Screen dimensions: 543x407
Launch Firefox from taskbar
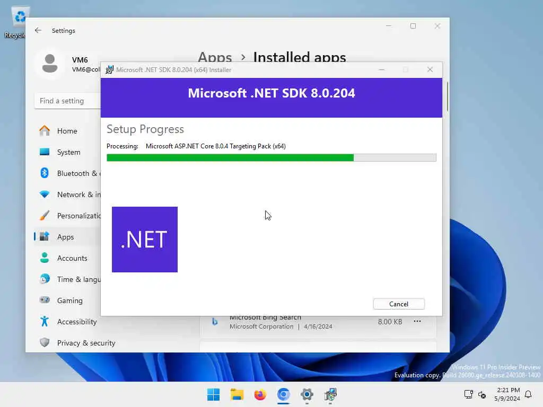[x=260, y=394]
